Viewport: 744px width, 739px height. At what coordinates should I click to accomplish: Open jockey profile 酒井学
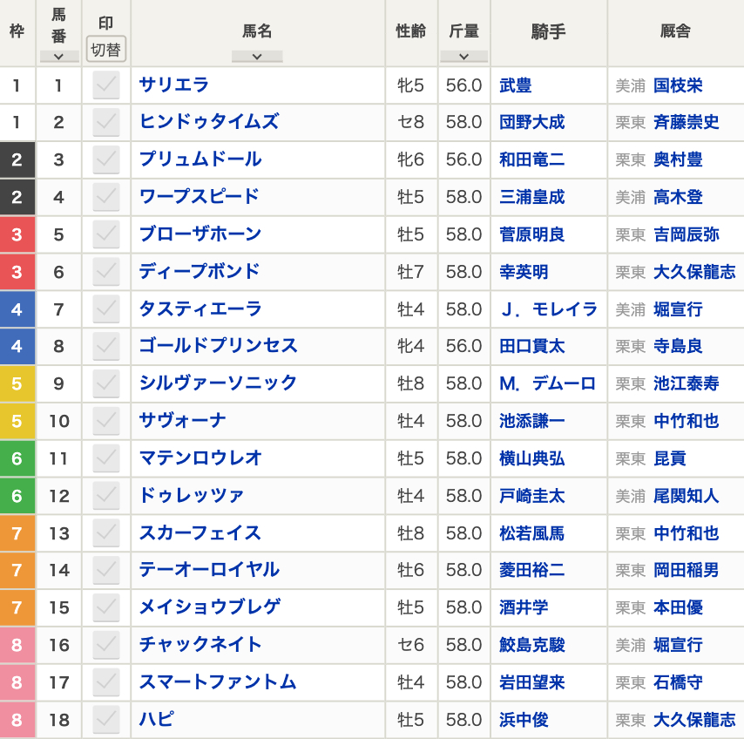524,607
